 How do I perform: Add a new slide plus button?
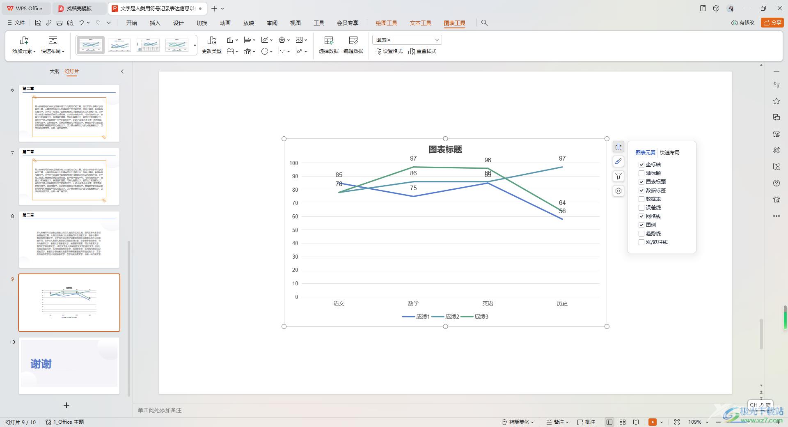(66, 405)
